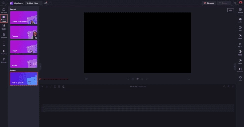
Task: Open the Audio properties panel
Action: (x=240, y=20)
